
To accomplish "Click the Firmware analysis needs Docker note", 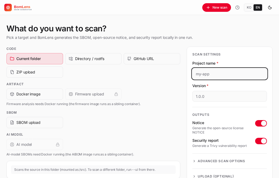I will pos(74,104).
